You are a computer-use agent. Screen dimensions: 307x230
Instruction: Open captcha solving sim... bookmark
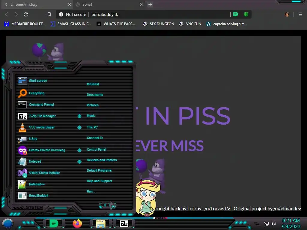click(x=227, y=24)
